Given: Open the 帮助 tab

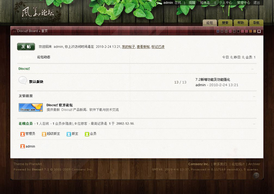Looking at the screenshot, I should pos(240,23).
